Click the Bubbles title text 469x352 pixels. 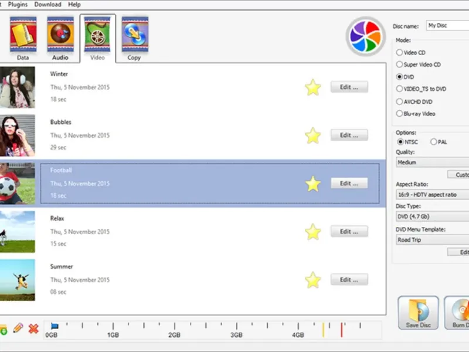tap(61, 122)
